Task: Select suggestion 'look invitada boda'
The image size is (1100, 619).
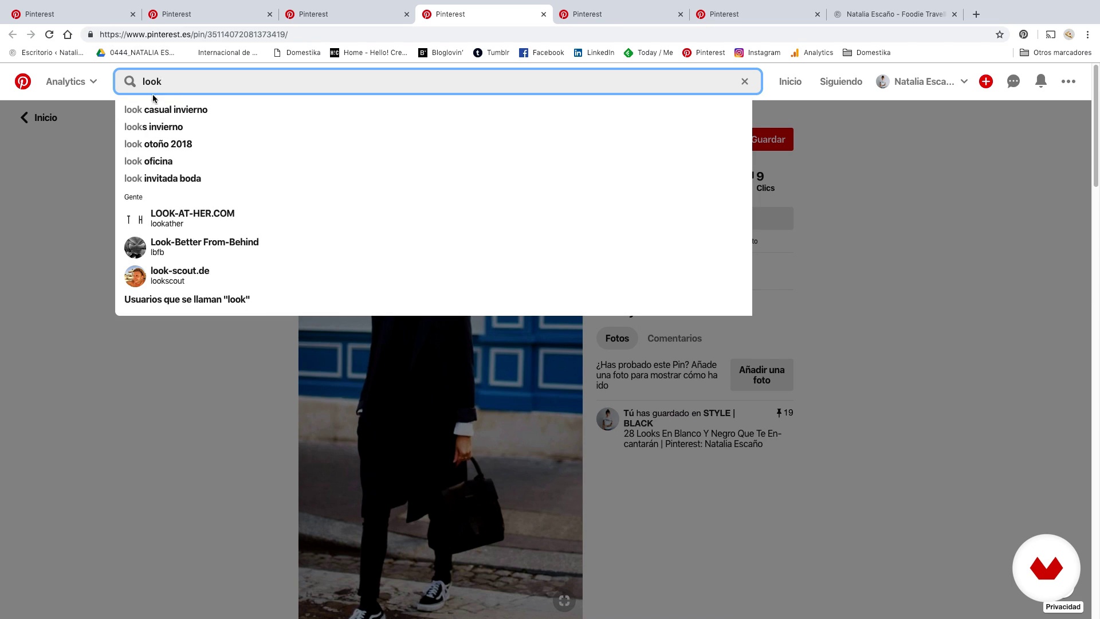Action: [163, 178]
